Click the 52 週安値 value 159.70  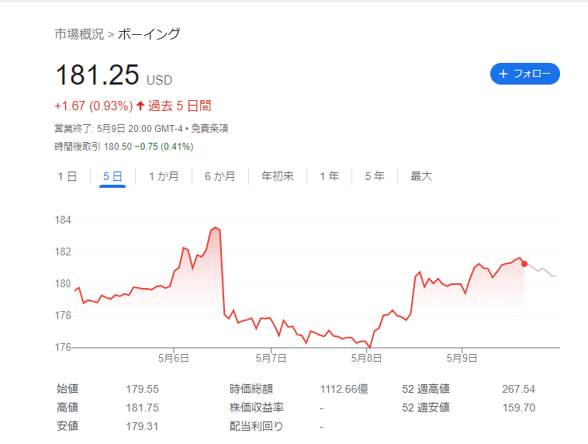click(x=519, y=408)
